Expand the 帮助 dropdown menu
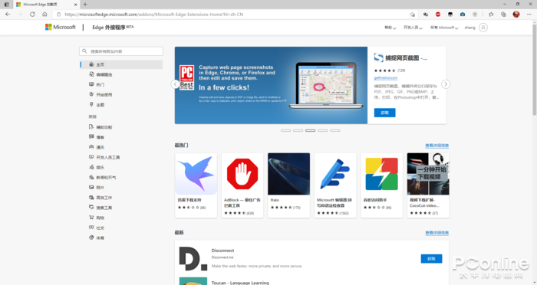537x285 pixels. pyautogui.click(x=390, y=28)
